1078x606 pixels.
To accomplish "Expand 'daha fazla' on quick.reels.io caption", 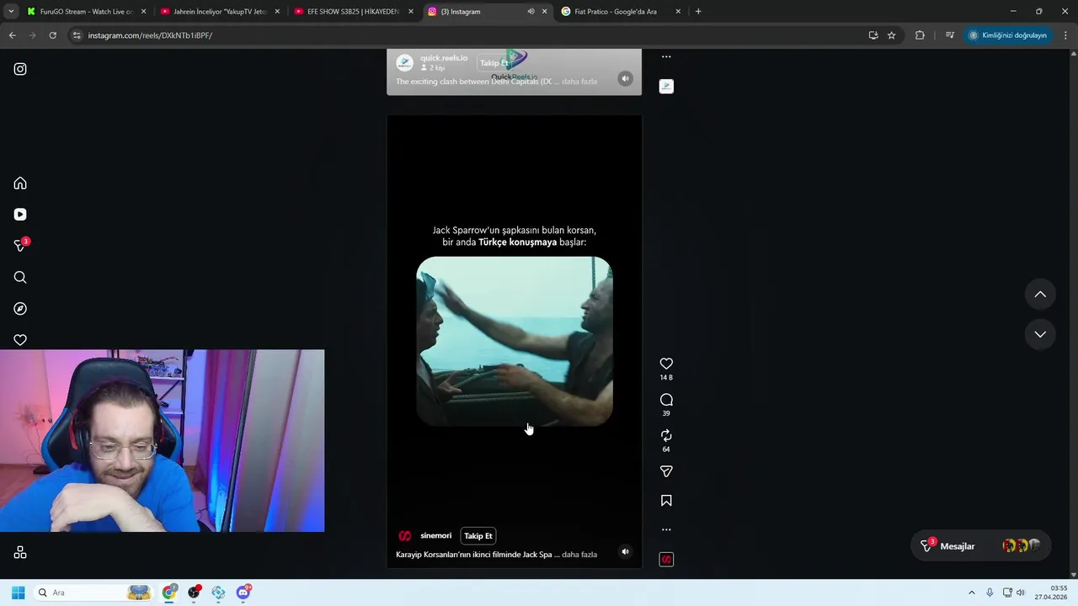I will pyautogui.click(x=579, y=82).
